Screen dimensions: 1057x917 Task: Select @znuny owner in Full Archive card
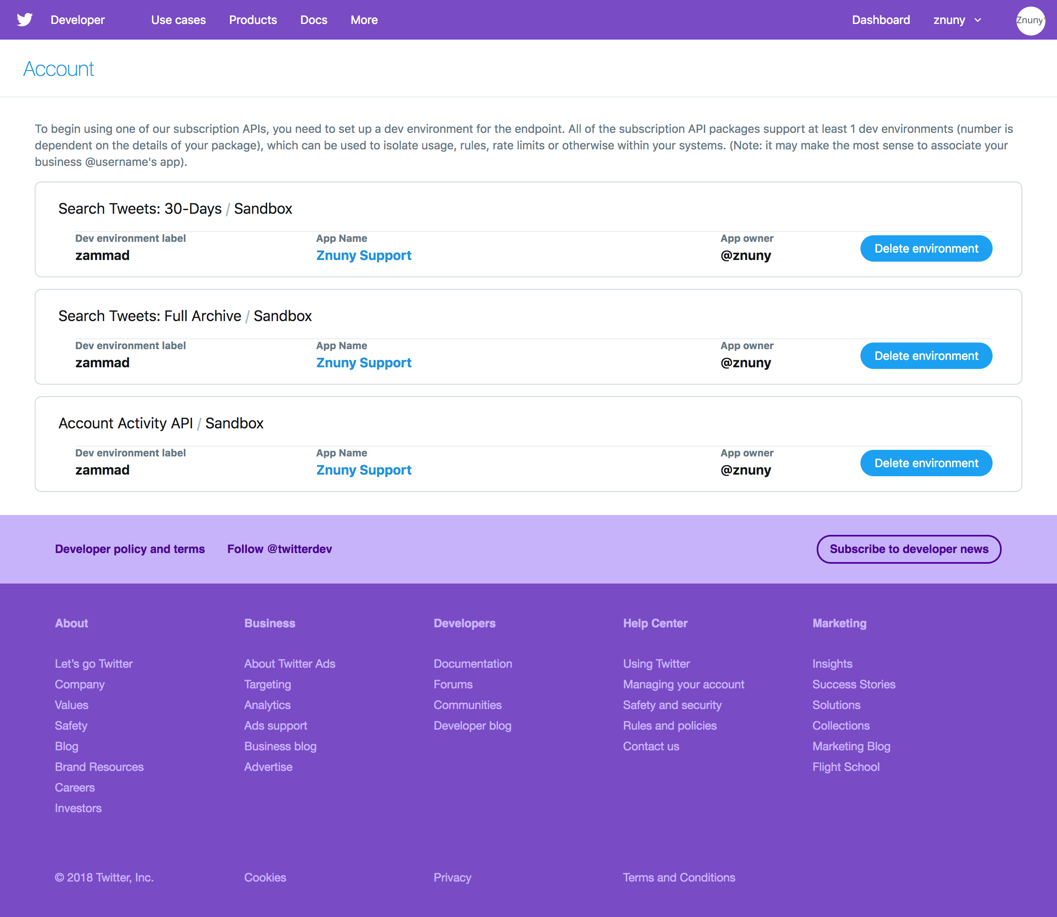coord(746,363)
